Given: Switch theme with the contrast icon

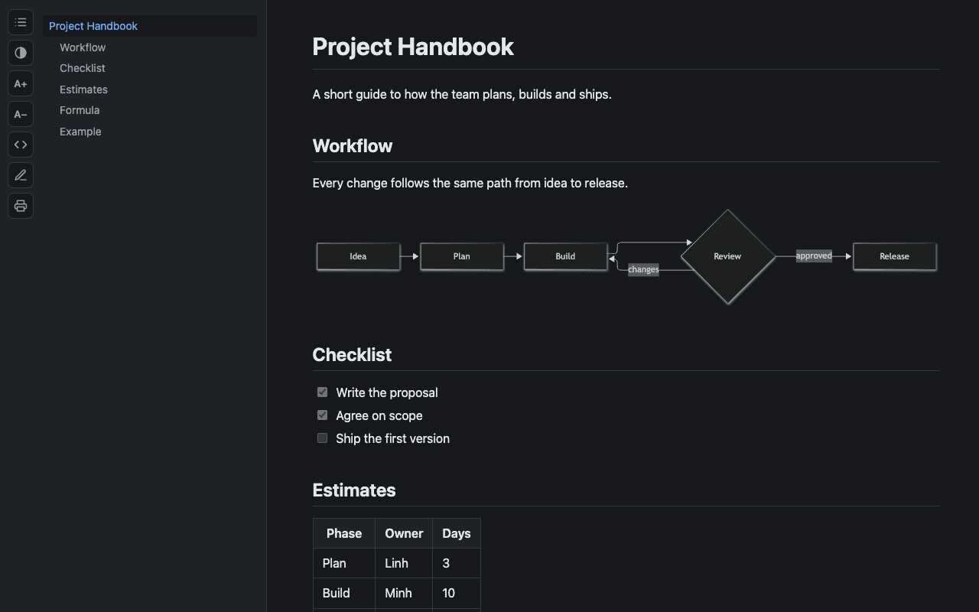Looking at the screenshot, I should (x=21, y=53).
